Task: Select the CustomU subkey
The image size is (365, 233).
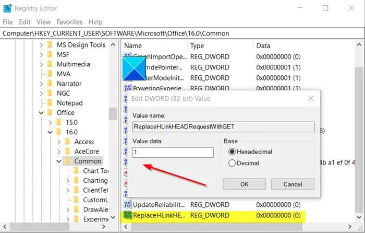Action: [x=96, y=200]
